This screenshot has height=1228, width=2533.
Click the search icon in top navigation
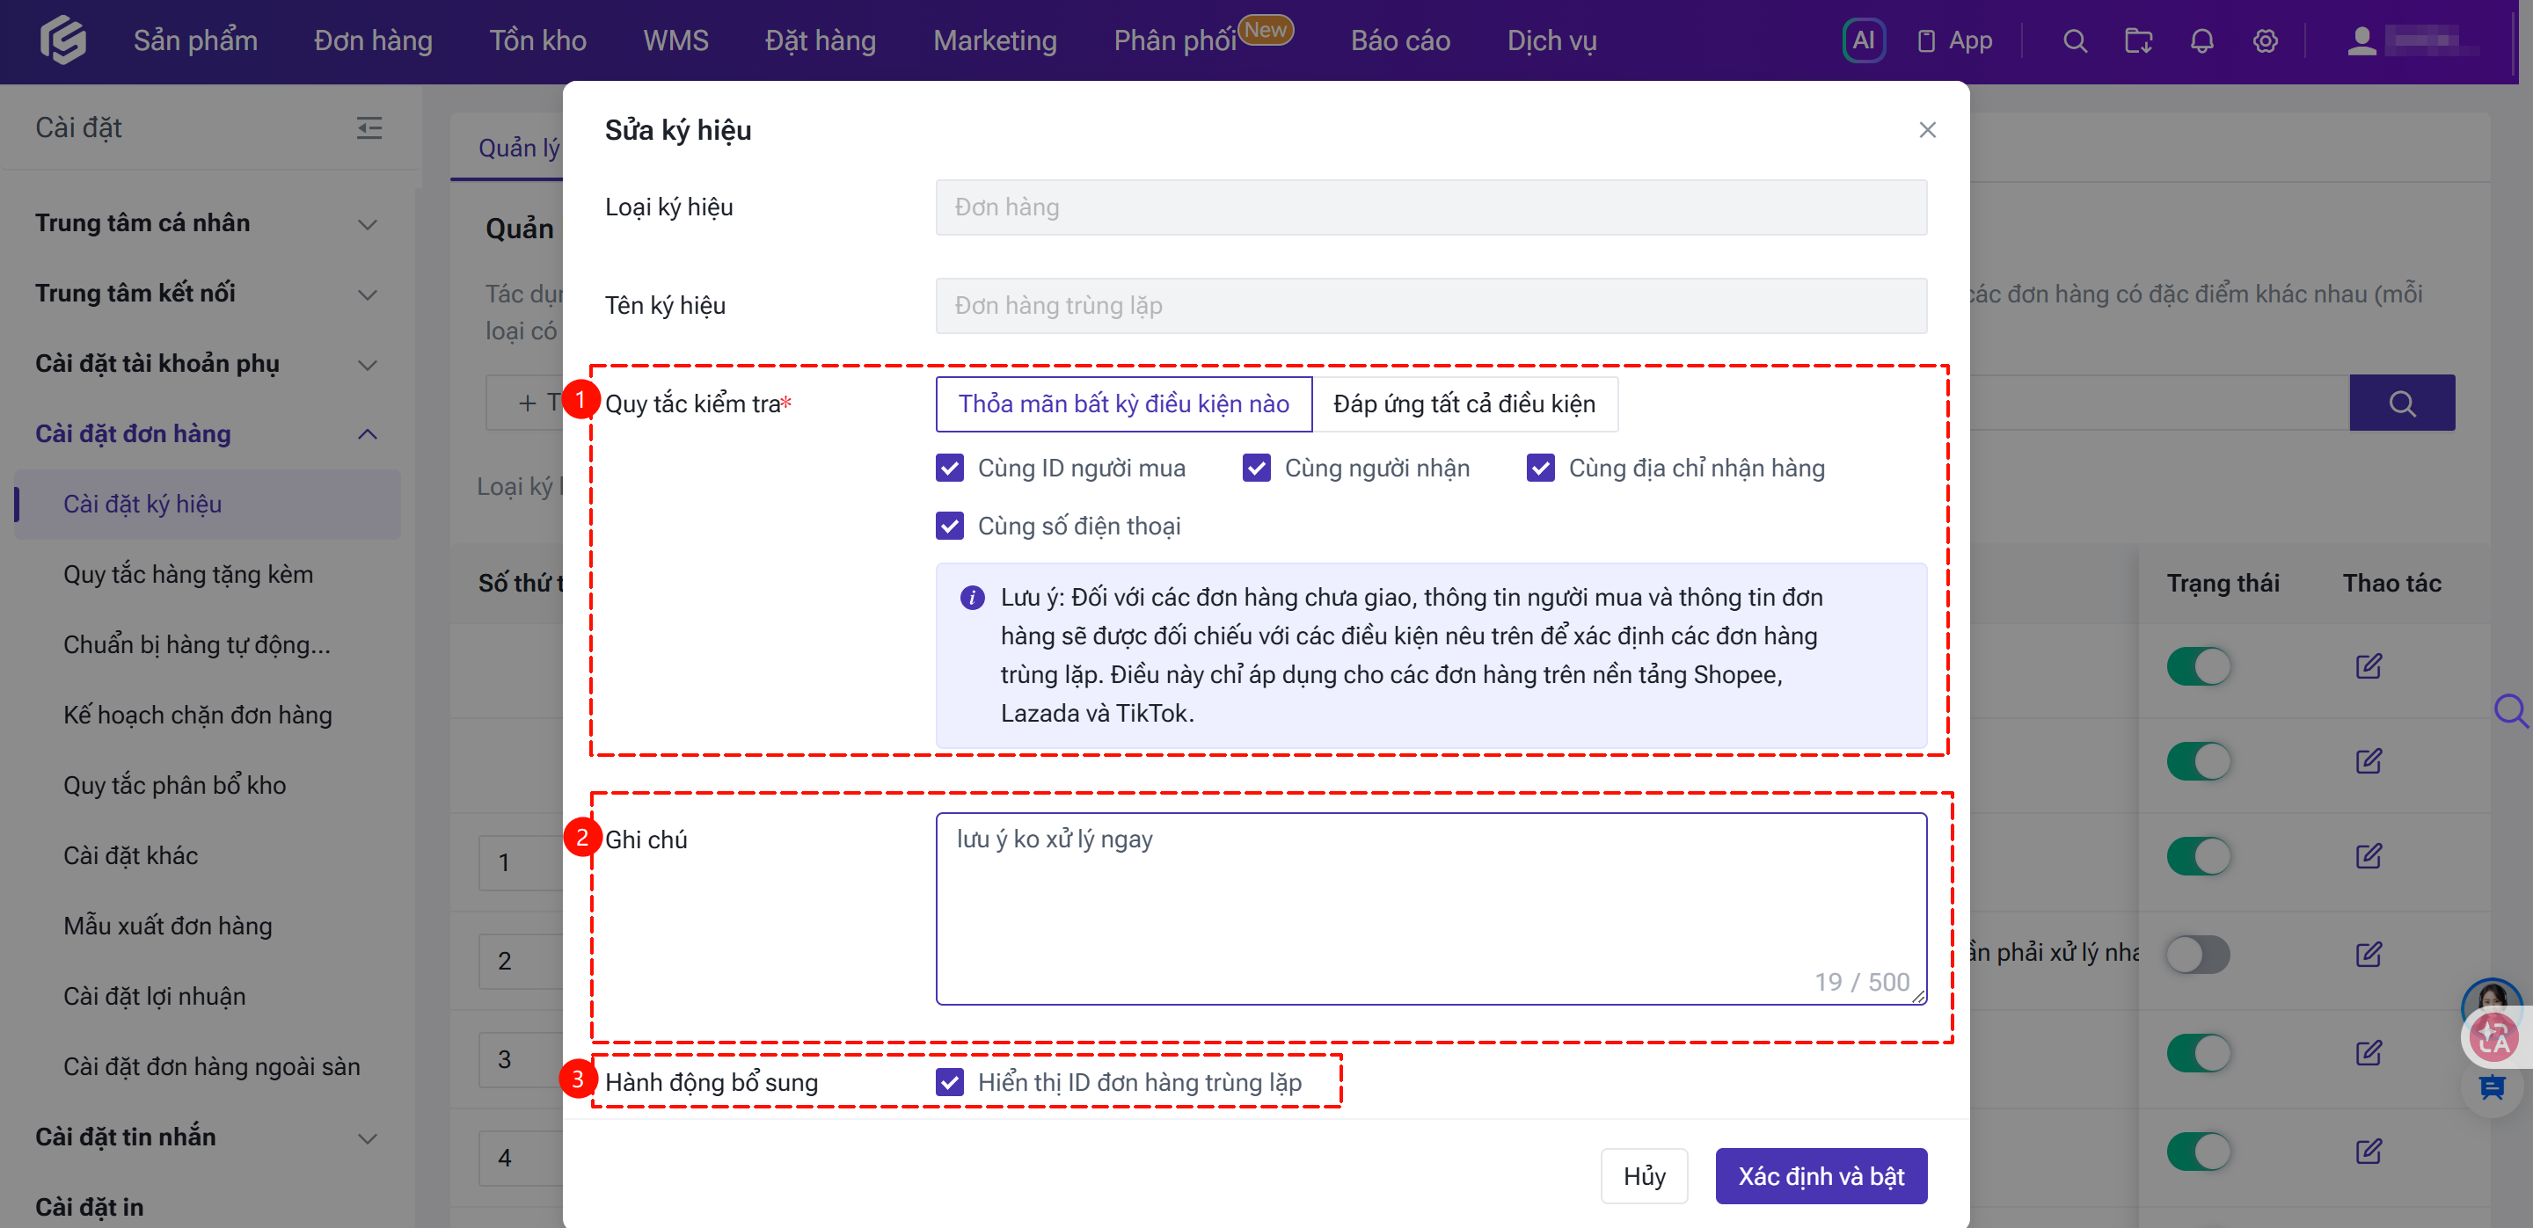2075,41
